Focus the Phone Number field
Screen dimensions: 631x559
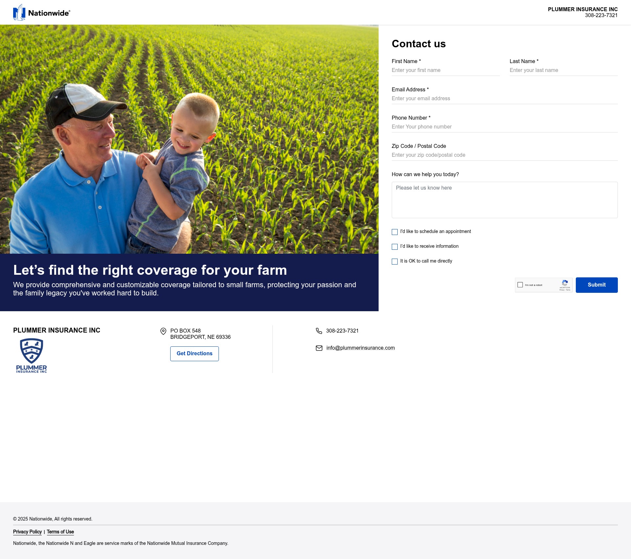point(505,127)
